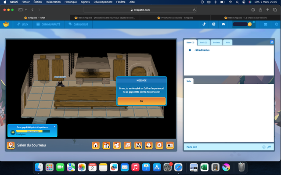This screenshot has height=175, width=281.
Task: Open the CATALOGUE menu
Action: [78, 24]
